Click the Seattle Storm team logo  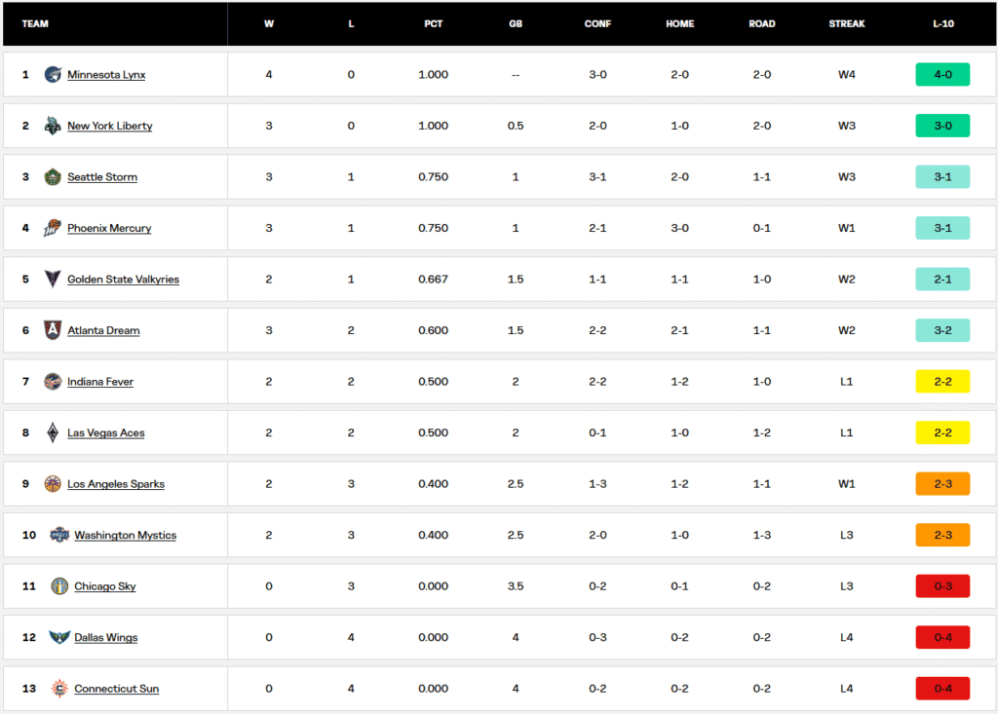(x=53, y=177)
